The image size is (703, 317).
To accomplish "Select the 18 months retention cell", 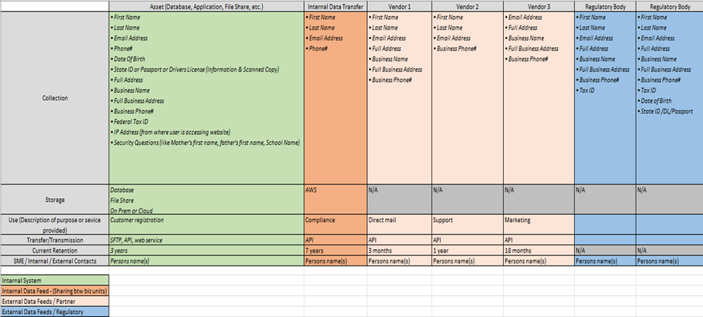I will coord(538,250).
